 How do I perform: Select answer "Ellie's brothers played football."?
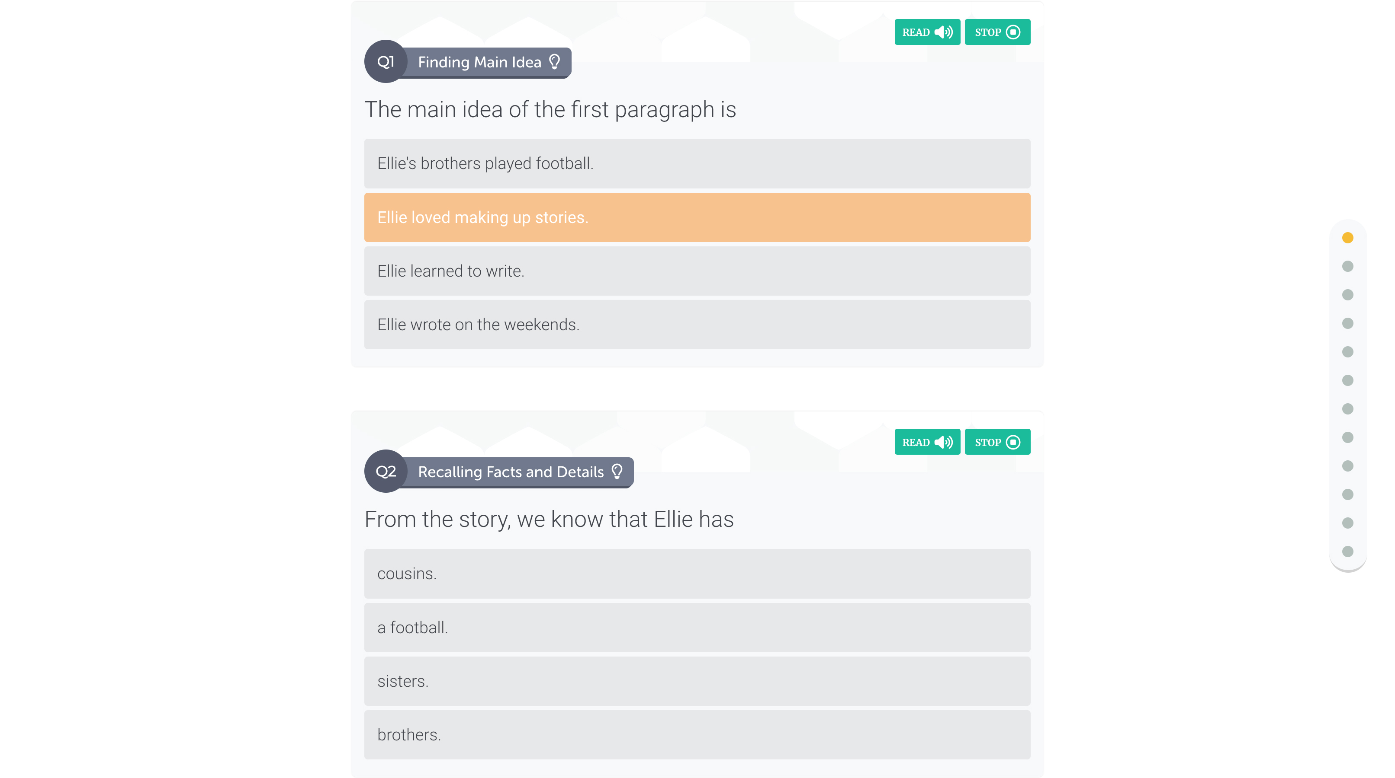click(697, 163)
